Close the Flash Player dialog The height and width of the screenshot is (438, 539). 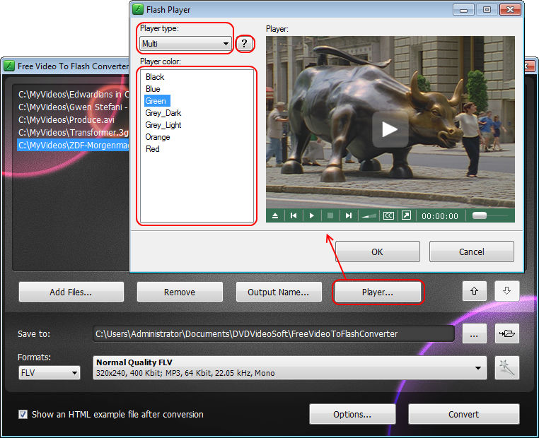point(510,10)
